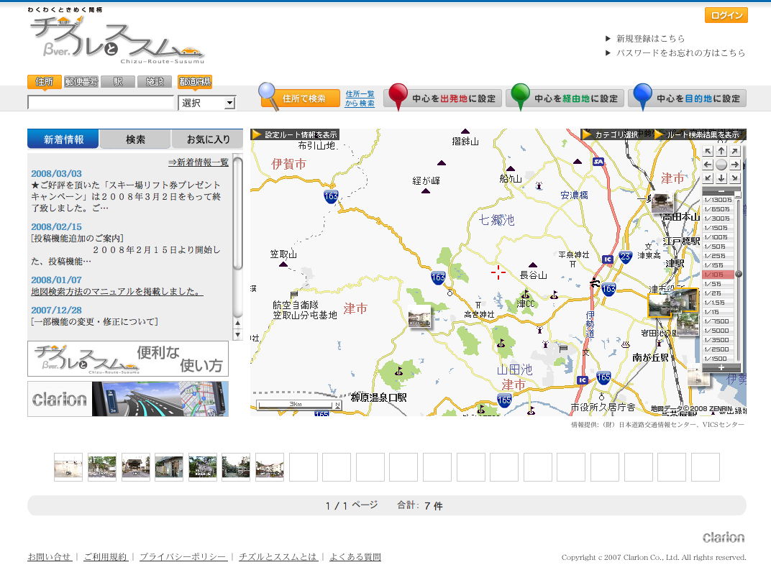Pan map to the upper-left with arrow
771x570 pixels.
click(708, 152)
